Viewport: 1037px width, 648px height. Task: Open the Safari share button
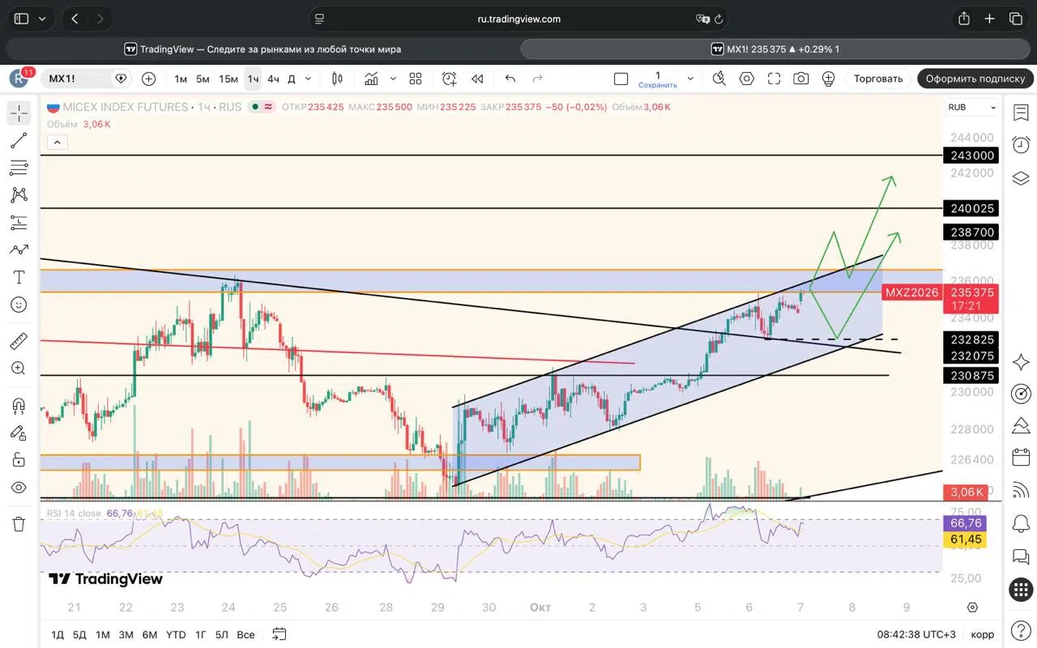tap(963, 19)
